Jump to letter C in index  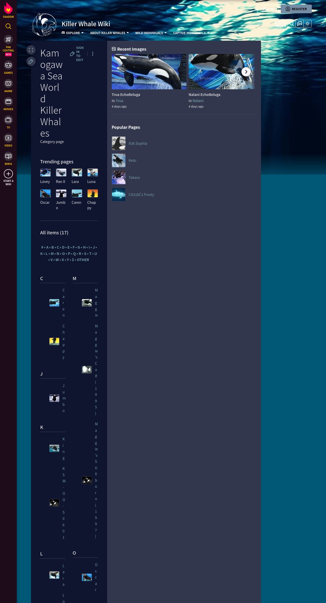point(58,247)
